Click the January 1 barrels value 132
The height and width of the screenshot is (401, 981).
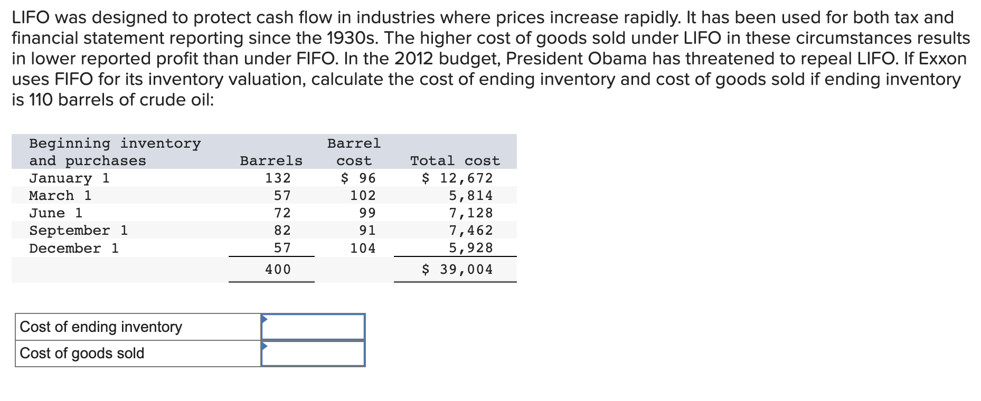(278, 178)
